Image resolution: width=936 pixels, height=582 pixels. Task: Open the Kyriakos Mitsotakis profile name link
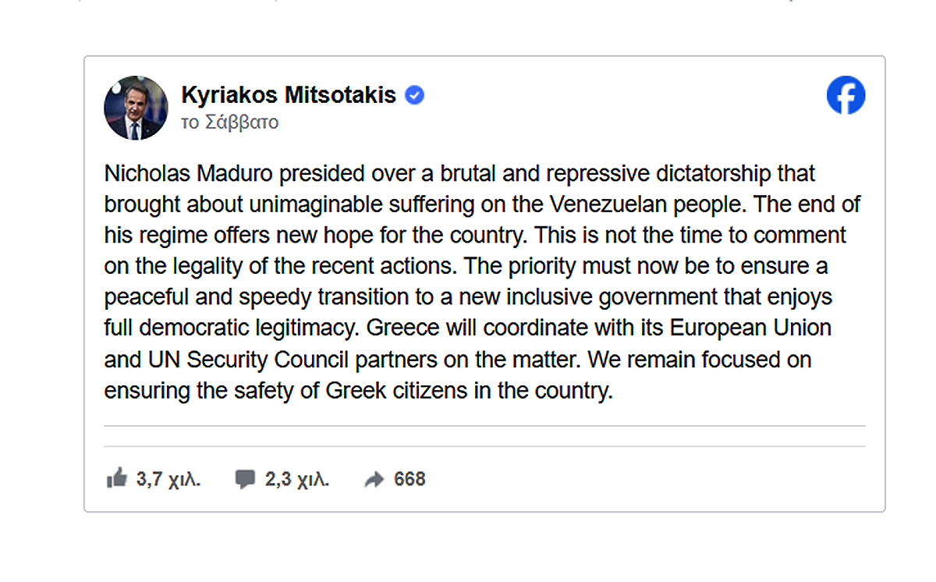289,95
